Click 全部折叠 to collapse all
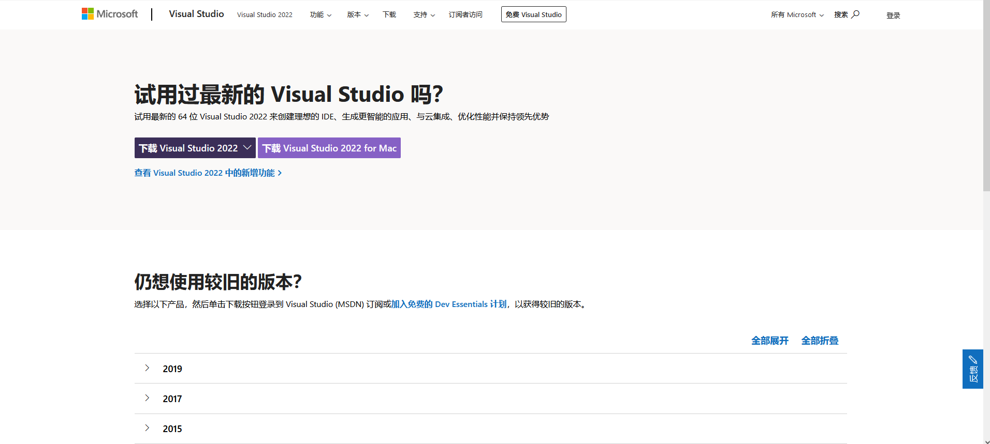Screen dimensions: 990x444 click(820, 341)
